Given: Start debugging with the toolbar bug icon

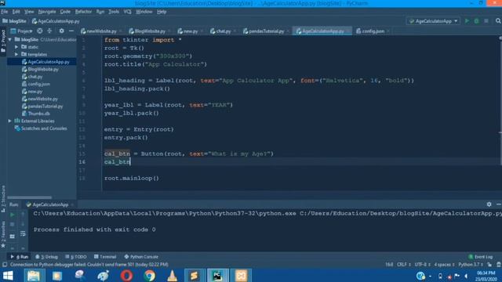Looking at the screenshot, I should (476, 21).
